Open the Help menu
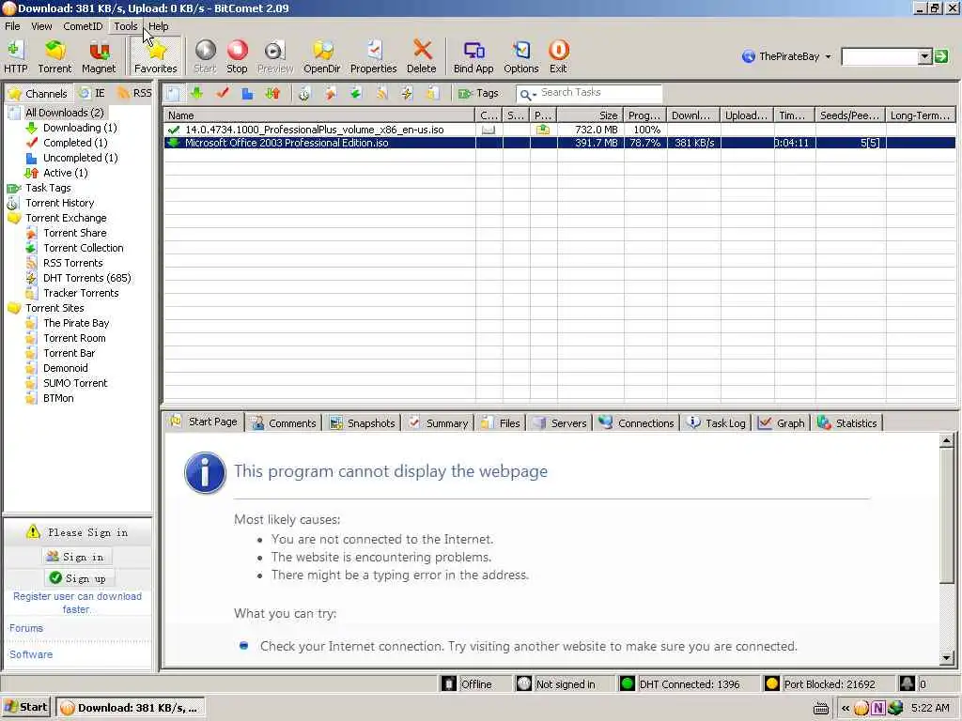This screenshot has width=962, height=721. 158,26
